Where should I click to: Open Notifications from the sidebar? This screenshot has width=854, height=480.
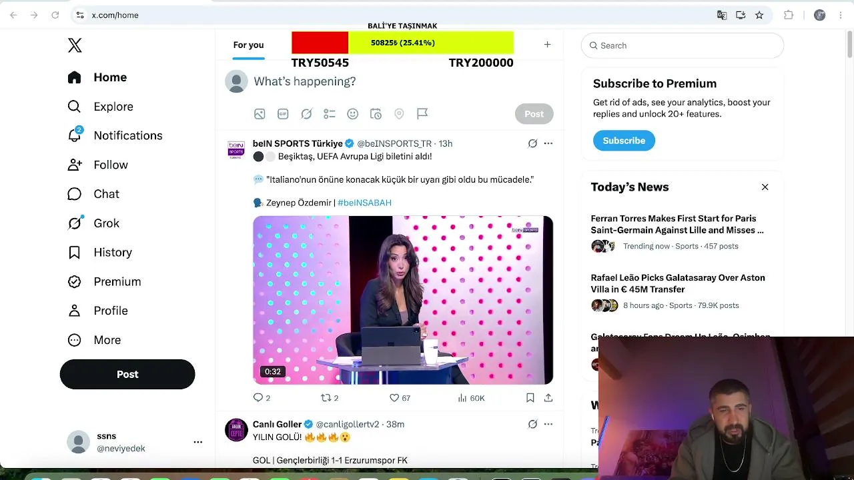point(115,135)
